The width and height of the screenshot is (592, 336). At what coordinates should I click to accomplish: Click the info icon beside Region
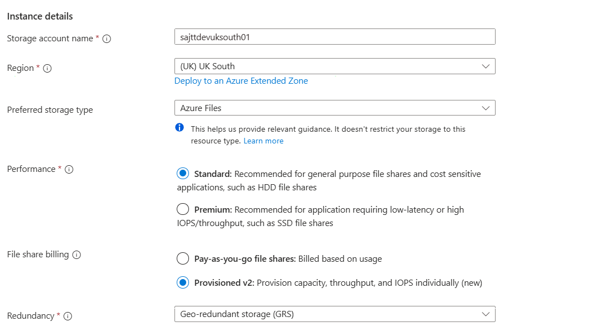tap(47, 68)
